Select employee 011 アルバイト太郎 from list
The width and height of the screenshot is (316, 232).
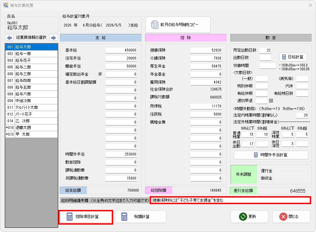[x=31, y=108]
